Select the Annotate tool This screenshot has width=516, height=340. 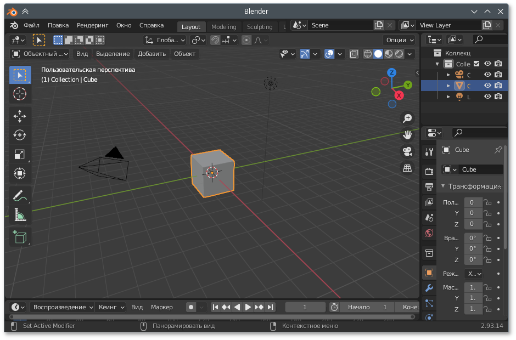[x=20, y=195]
